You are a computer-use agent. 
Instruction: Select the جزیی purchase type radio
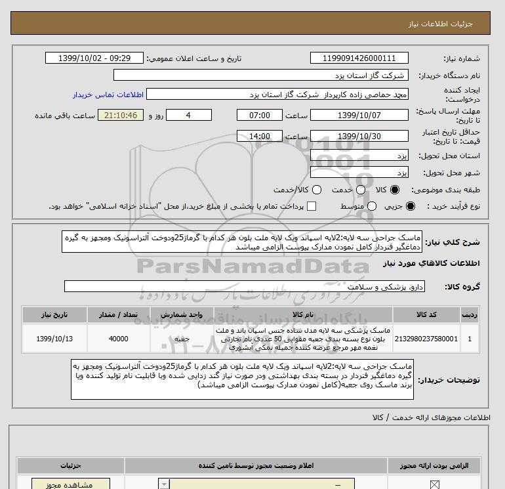tap(411, 206)
